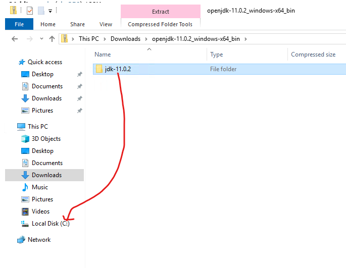Open pinned Downloads under Quick access

pyautogui.click(x=46, y=98)
